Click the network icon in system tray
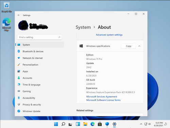The height and width of the screenshot is (128, 170). click(146, 124)
